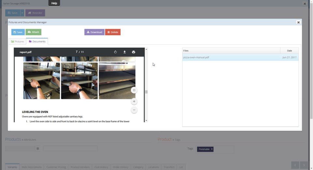The height and width of the screenshot is (170, 313).
Task: Click PDF viewer scroll up arrow
Action: point(146,49)
